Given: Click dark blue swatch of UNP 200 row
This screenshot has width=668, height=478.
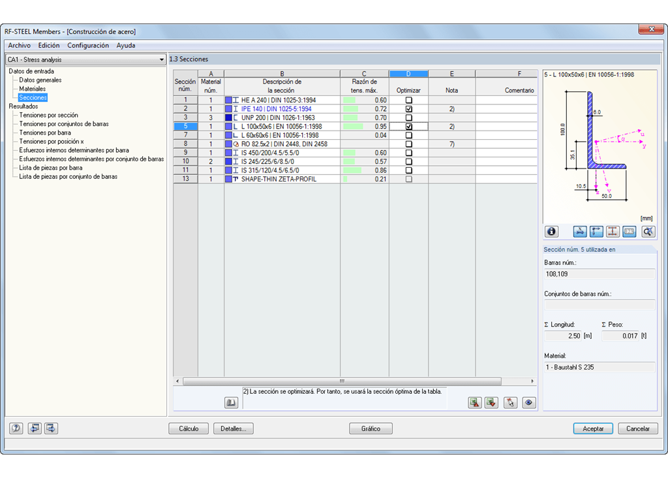Looking at the screenshot, I should (x=228, y=118).
